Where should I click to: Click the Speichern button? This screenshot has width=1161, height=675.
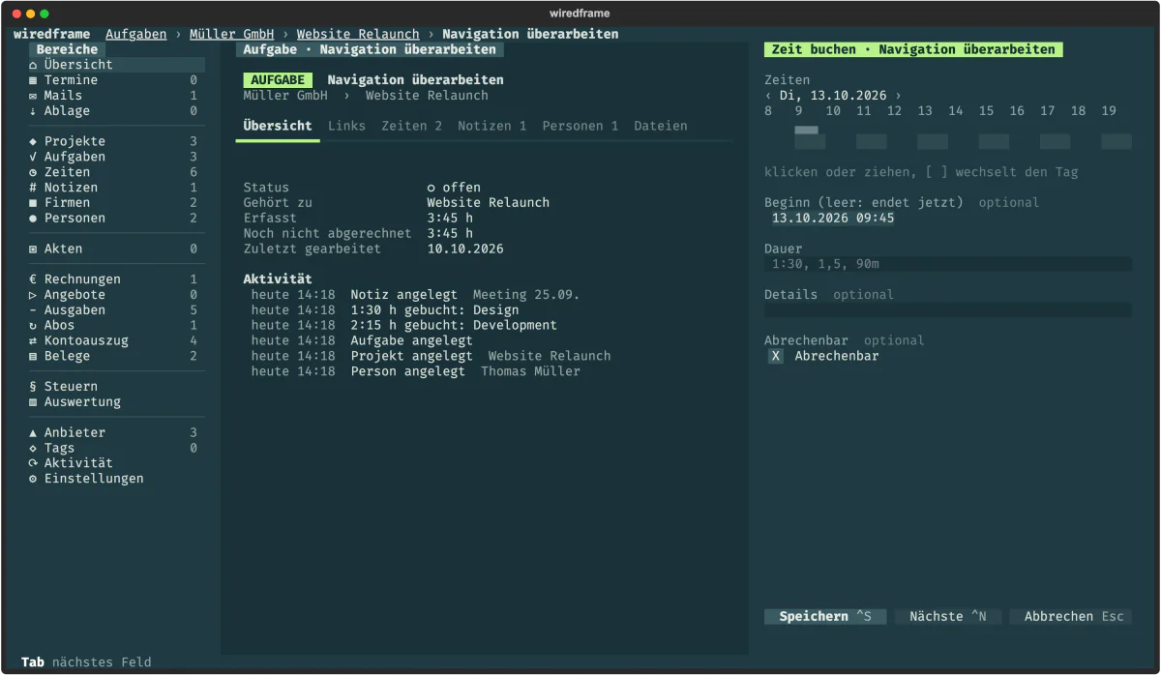(825, 616)
